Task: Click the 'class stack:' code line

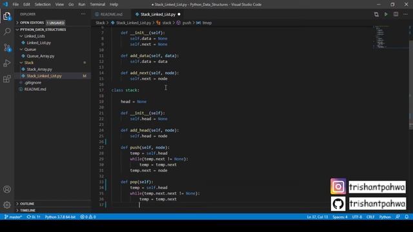Action: click(x=125, y=90)
